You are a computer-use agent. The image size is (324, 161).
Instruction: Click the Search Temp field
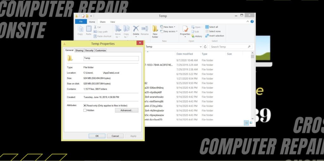click(230, 47)
